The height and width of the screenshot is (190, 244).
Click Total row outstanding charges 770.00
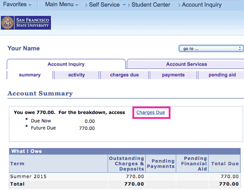[134, 184]
